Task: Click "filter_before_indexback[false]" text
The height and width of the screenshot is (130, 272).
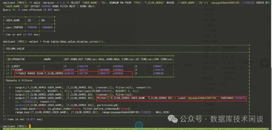Action: coord(106,109)
